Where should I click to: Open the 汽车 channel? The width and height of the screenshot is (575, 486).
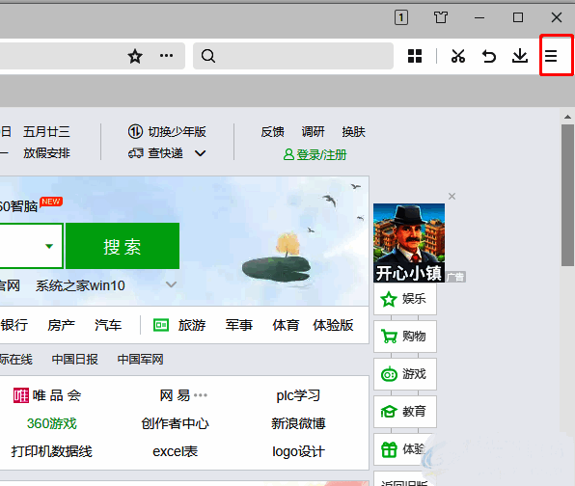[108, 325]
